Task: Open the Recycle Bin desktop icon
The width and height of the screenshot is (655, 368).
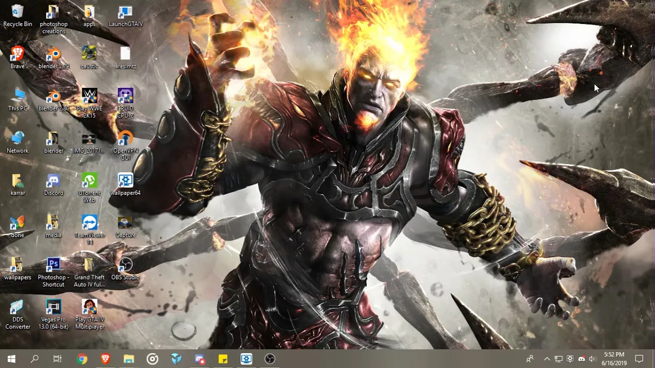Action: click(x=17, y=16)
